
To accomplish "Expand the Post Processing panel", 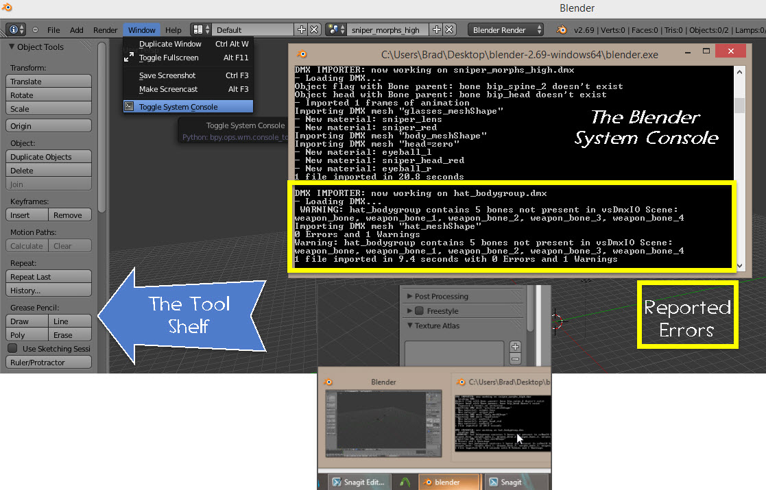I will point(409,296).
